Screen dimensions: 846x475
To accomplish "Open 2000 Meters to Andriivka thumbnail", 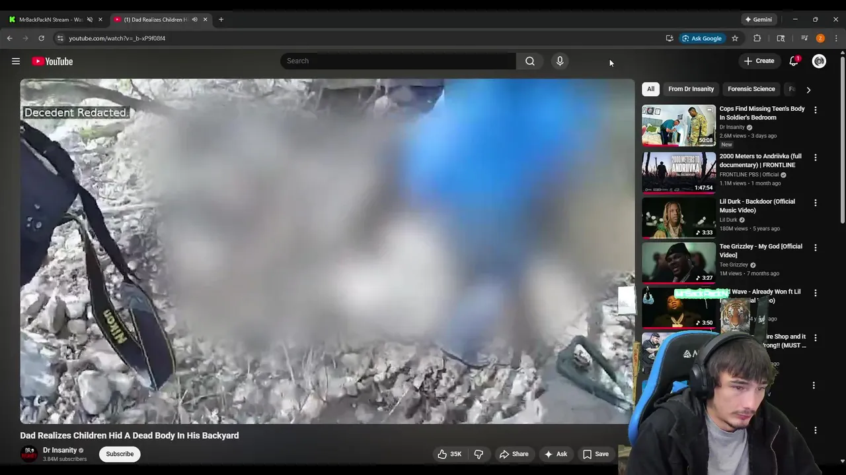I will (x=679, y=173).
